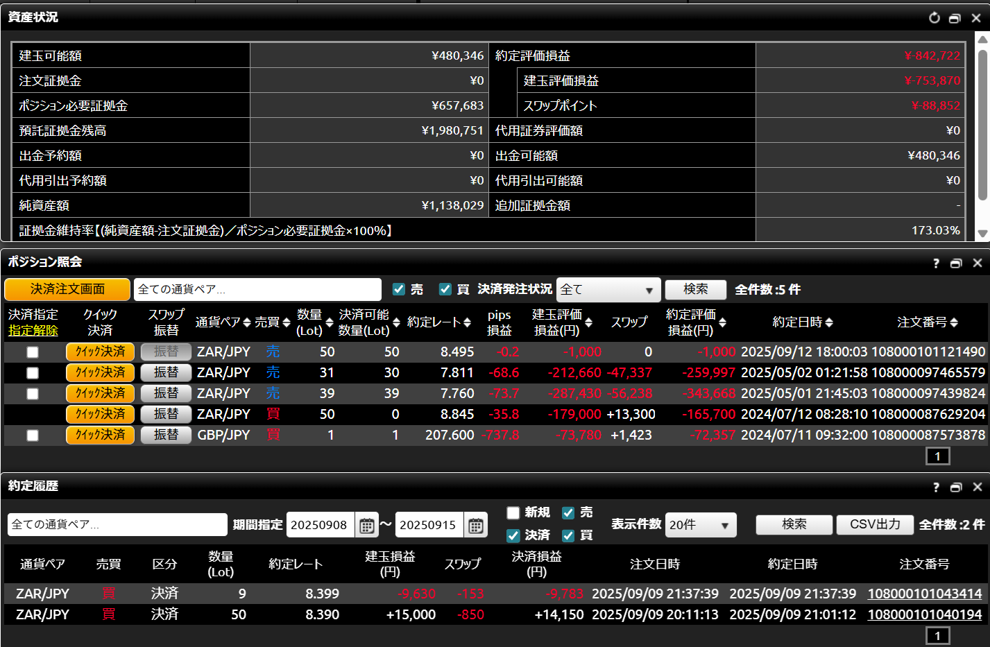Restore the 資産状況 panel window
The height and width of the screenshot is (647, 990).
point(955,18)
